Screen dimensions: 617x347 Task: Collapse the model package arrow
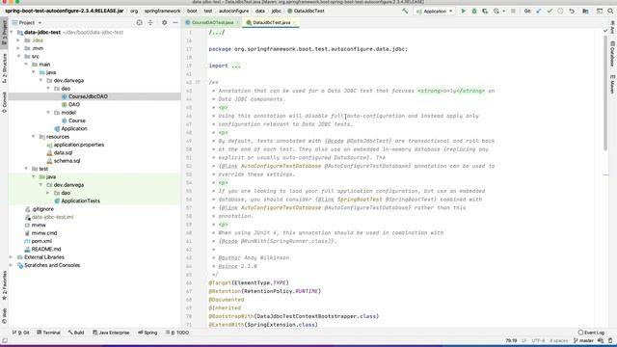coord(48,113)
